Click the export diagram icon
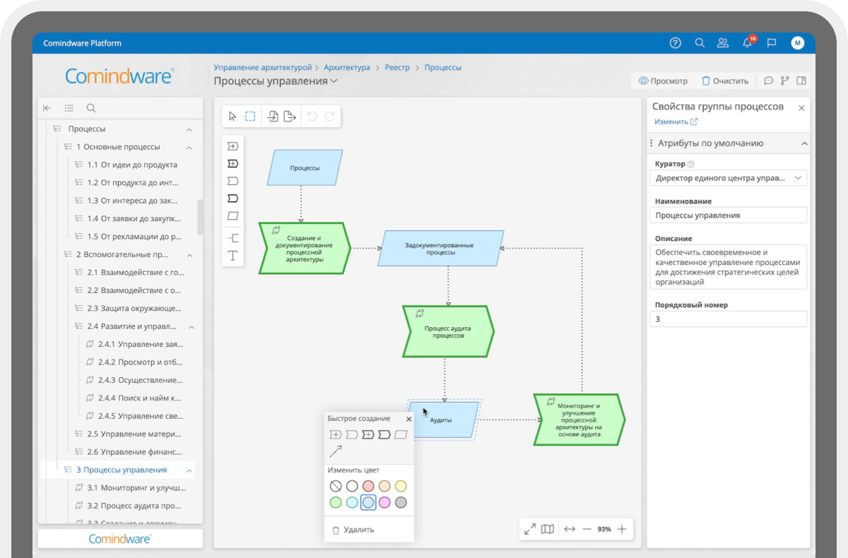The image size is (848, 558). 290,117
